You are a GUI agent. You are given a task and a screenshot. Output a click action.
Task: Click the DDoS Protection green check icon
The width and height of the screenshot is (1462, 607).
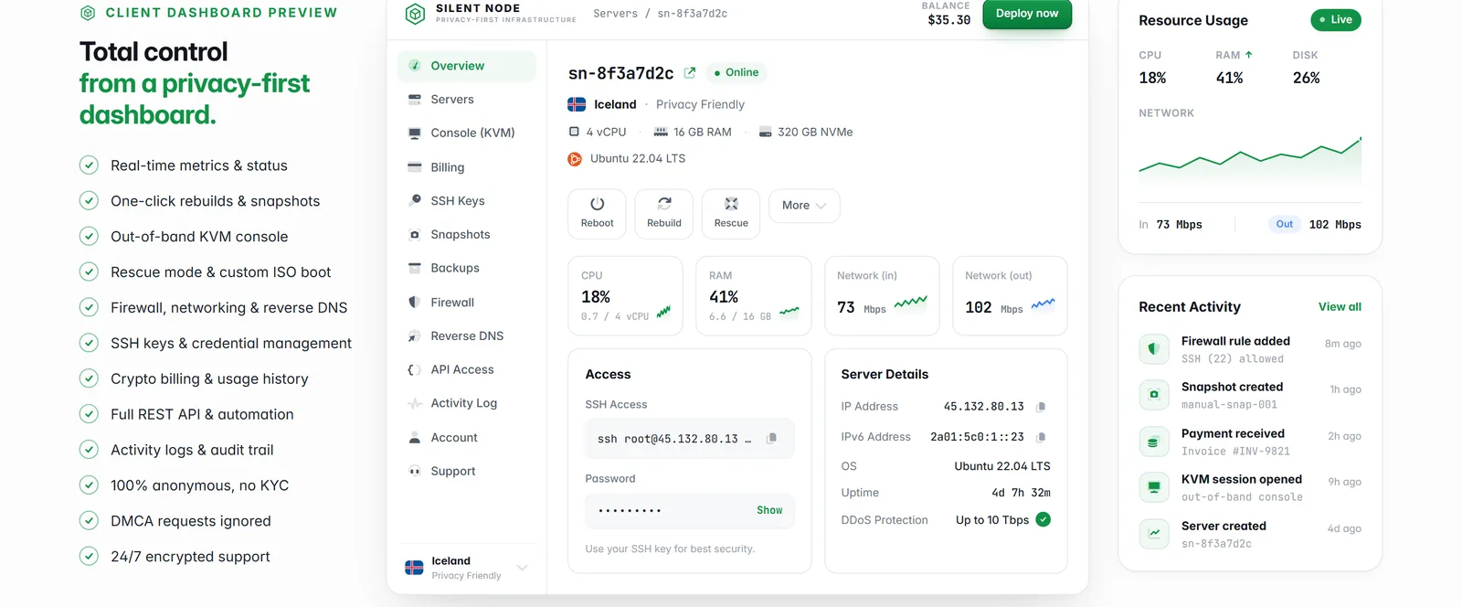tap(1044, 519)
